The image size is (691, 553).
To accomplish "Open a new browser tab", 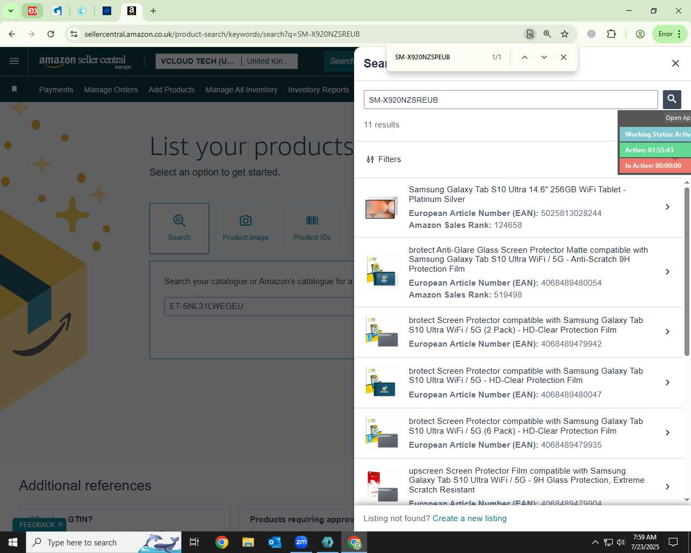I will click(x=153, y=11).
